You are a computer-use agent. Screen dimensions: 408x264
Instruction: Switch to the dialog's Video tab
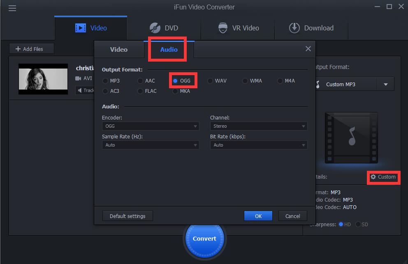point(119,49)
